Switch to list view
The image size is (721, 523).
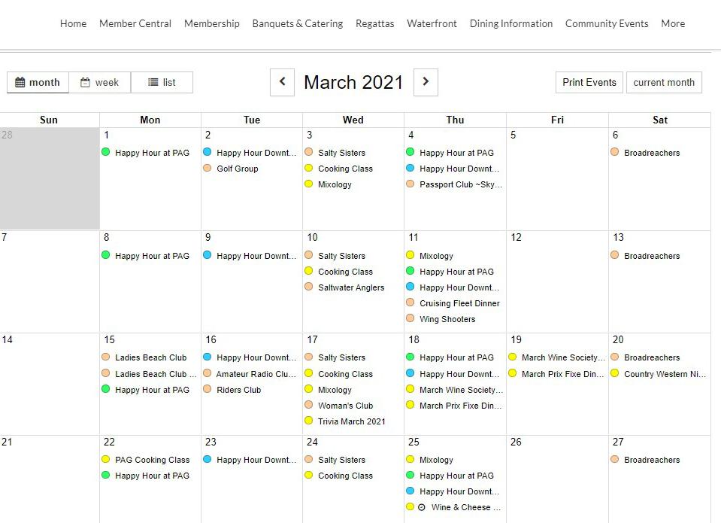click(162, 83)
